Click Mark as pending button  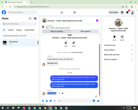(x=57, y=31)
